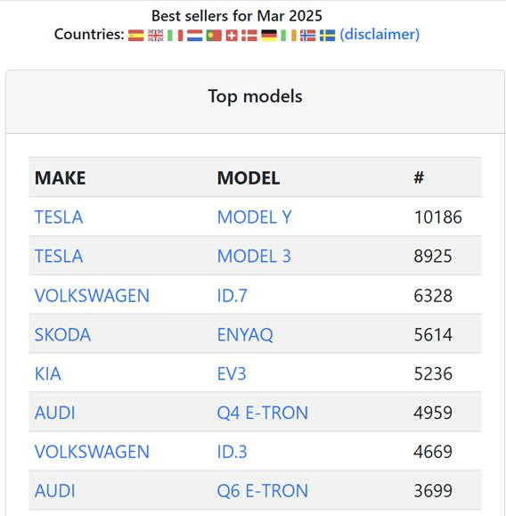Select the Portugal flag icon
506x516 pixels.
click(x=214, y=36)
